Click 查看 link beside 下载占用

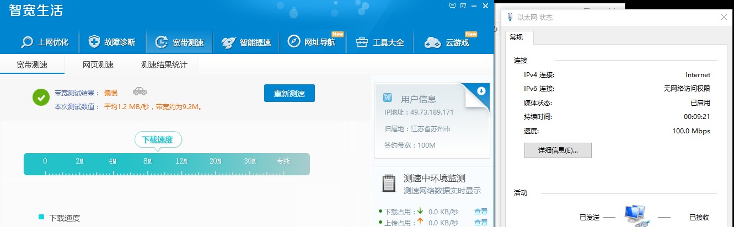pyautogui.click(x=481, y=211)
